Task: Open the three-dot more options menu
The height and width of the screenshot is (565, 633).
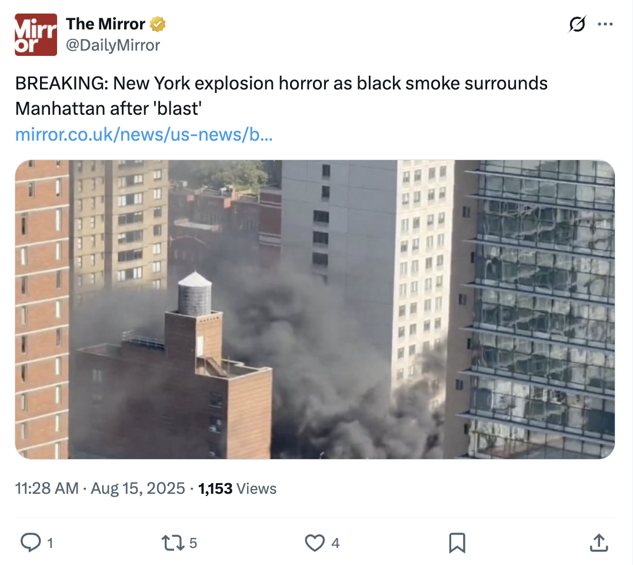Action: coord(605,24)
